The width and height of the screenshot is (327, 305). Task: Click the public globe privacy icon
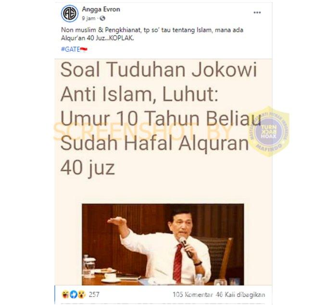[102, 19]
